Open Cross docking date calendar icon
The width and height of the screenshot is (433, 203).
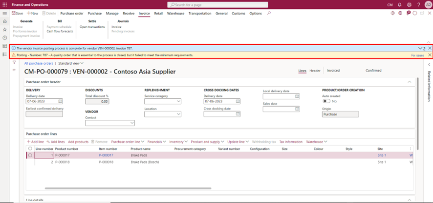coord(238,114)
